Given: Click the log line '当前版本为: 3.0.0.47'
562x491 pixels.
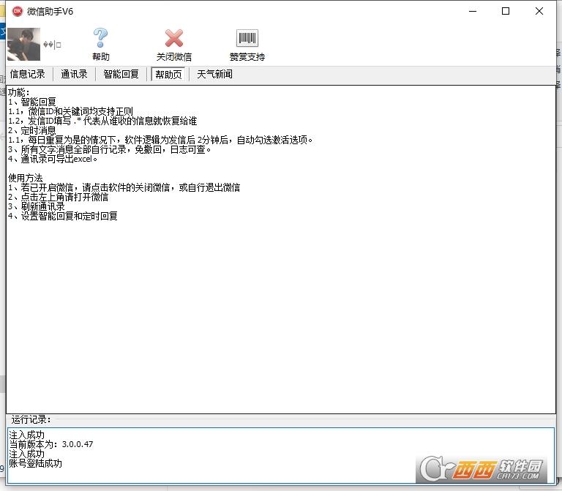Looking at the screenshot, I should 51,444.
